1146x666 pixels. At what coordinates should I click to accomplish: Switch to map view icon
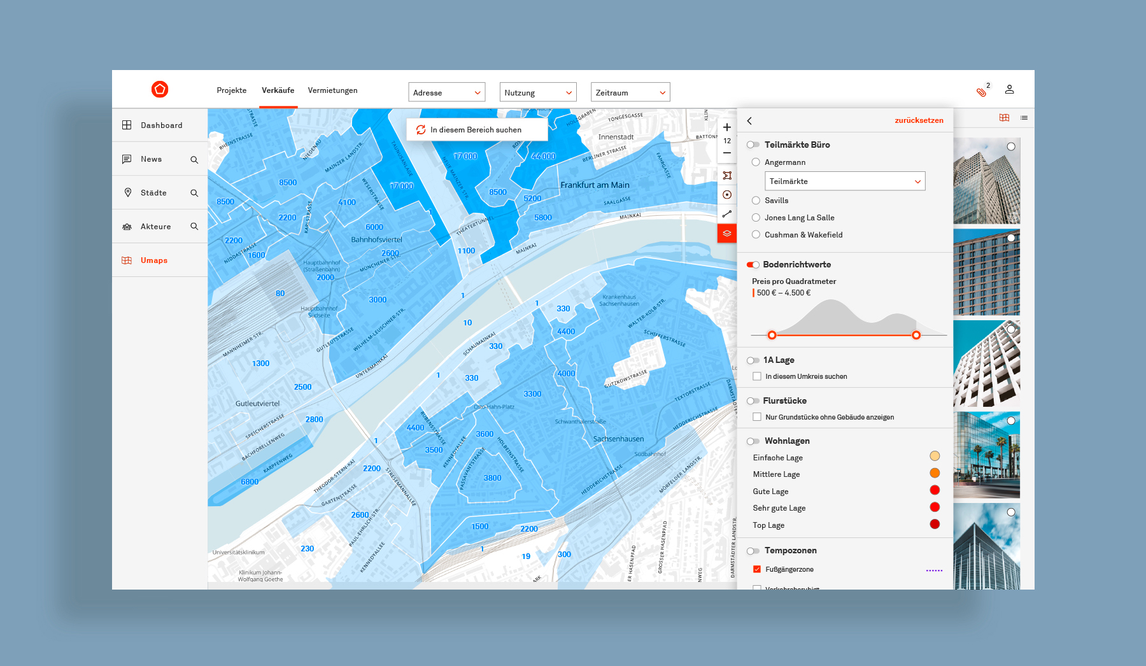tap(1004, 118)
